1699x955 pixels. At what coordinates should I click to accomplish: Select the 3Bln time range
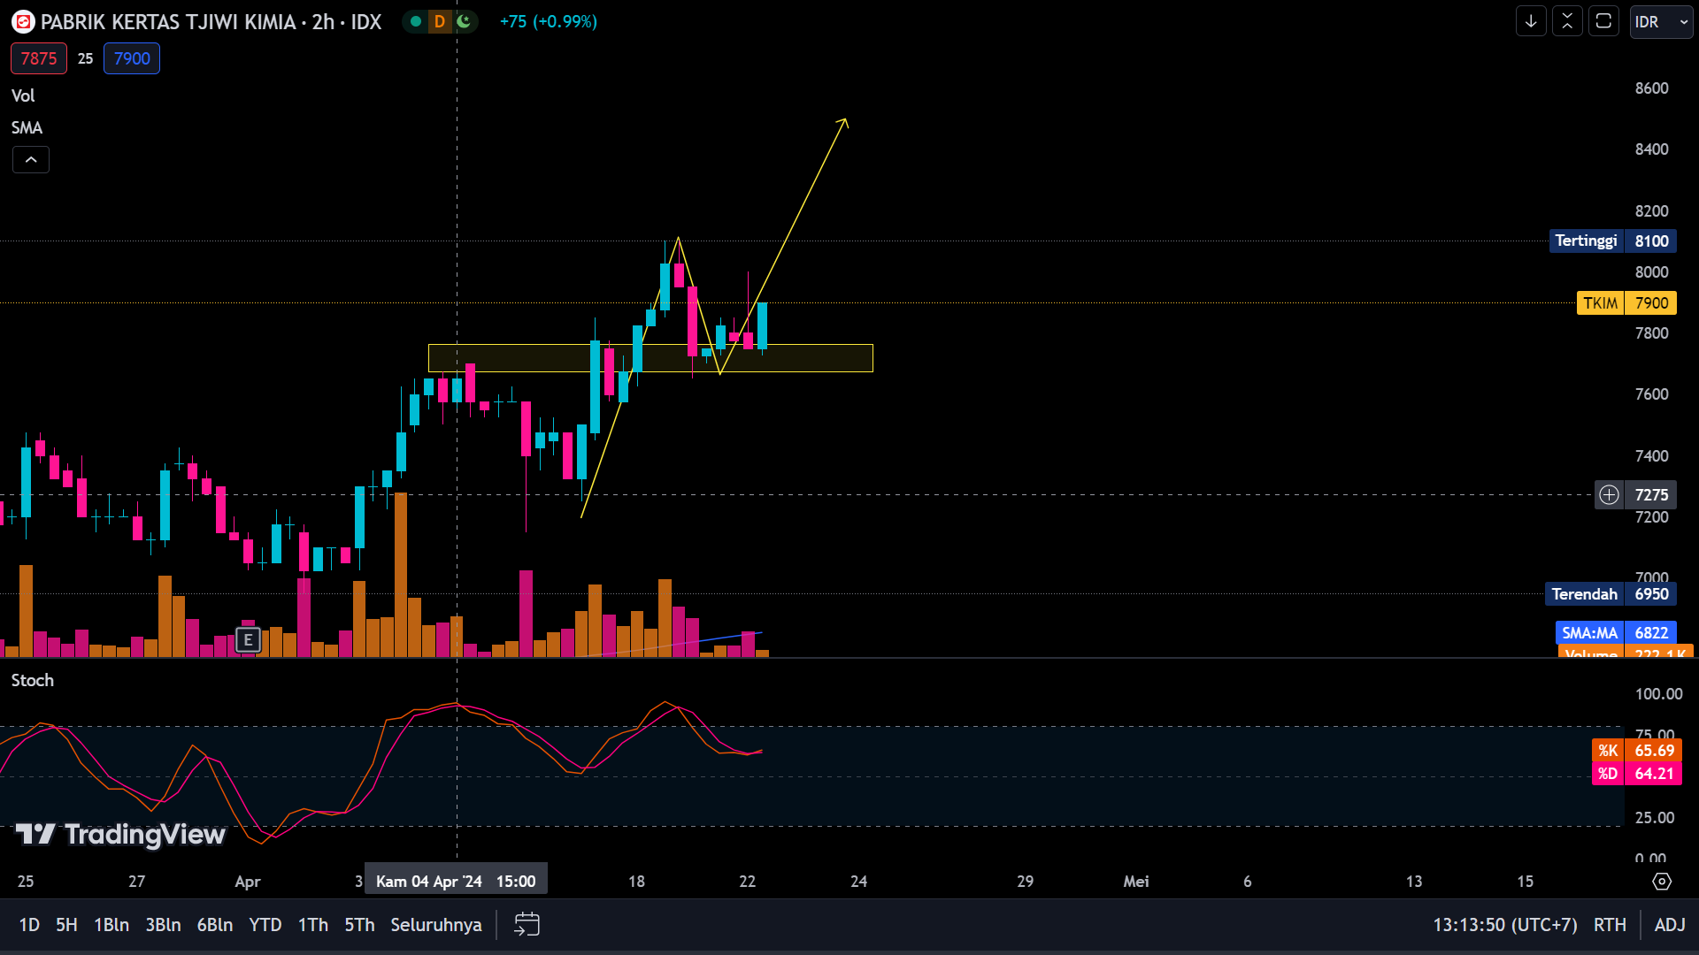(x=163, y=924)
